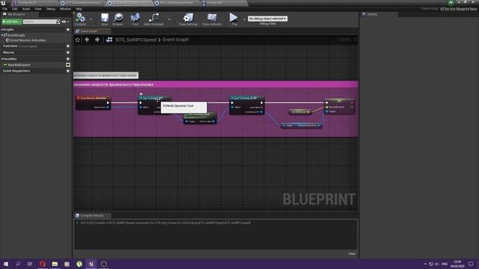This screenshot has width=479, height=269.
Task: Add a new variable with the plus icon
Action: (x=68, y=59)
